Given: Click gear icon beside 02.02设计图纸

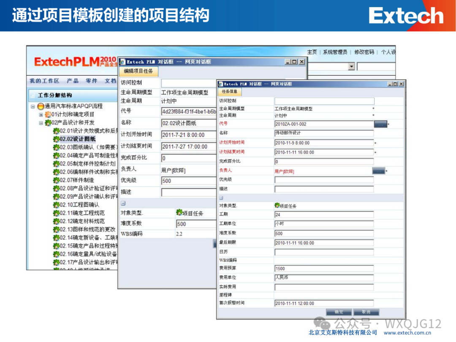Looking at the screenshot, I should [x=56, y=139].
